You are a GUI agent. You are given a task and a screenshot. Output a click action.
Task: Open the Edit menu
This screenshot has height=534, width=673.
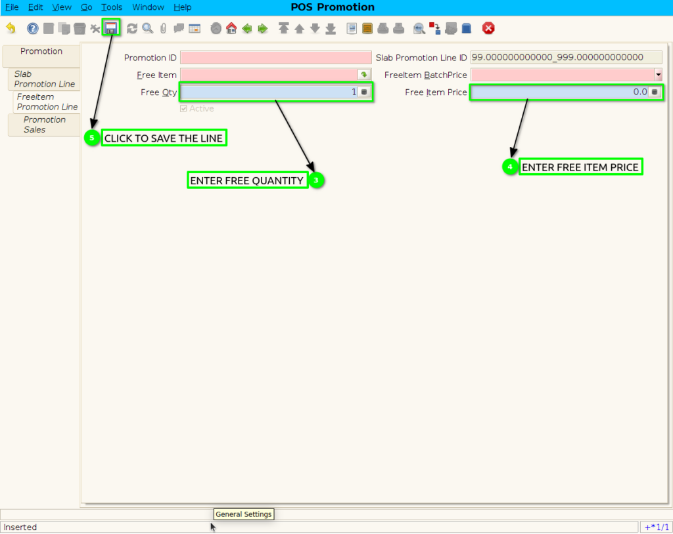[x=35, y=7]
